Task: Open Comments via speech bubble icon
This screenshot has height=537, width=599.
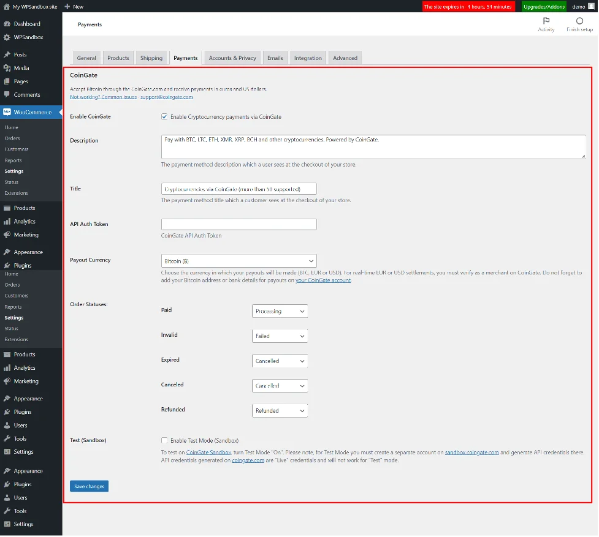Action: pyautogui.click(x=7, y=94)
